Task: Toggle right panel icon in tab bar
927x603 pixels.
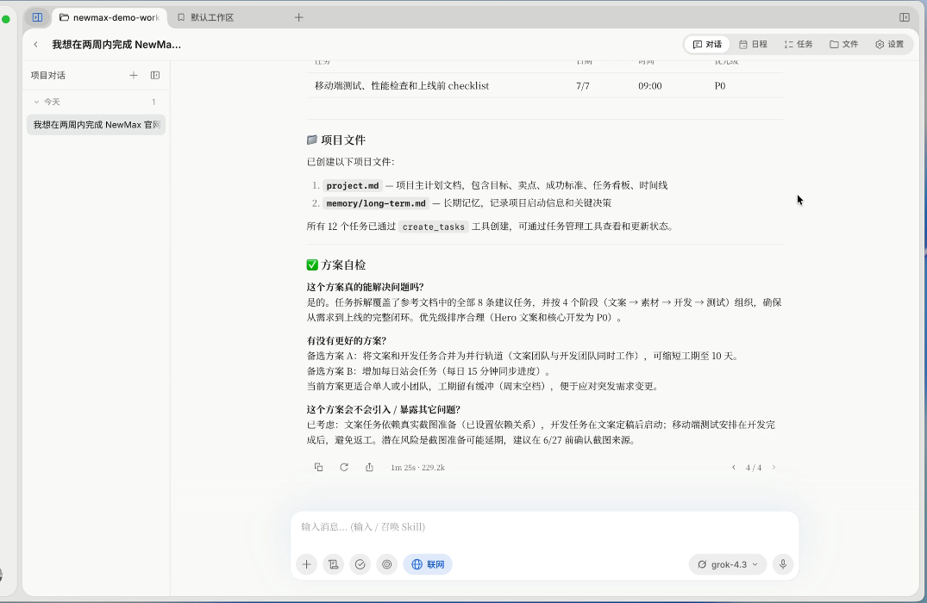Action: 904,18
